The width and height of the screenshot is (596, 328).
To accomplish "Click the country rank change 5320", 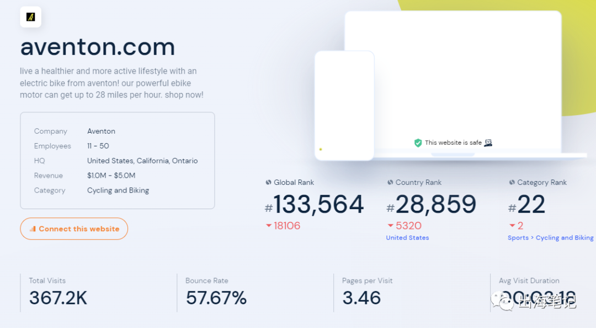I will [x=408, y=226].
